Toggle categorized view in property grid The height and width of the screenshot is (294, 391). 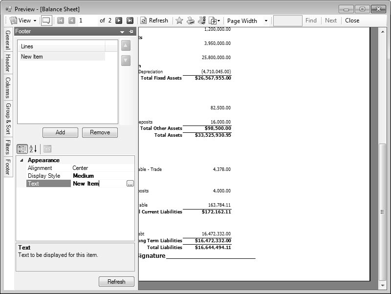[x=22, y=148]
